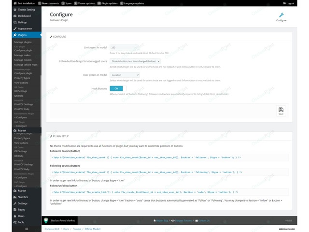309x232 pixels.
Task: Click Manage vehicle types in the submenu
Action: tap(26, 65)
